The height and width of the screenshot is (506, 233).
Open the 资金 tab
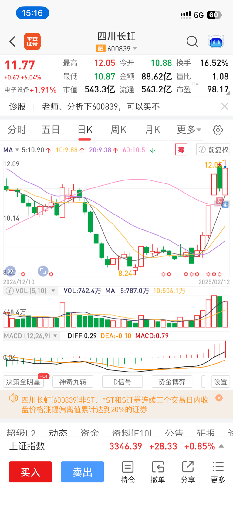pyautogui.click(x=90, y=433)
